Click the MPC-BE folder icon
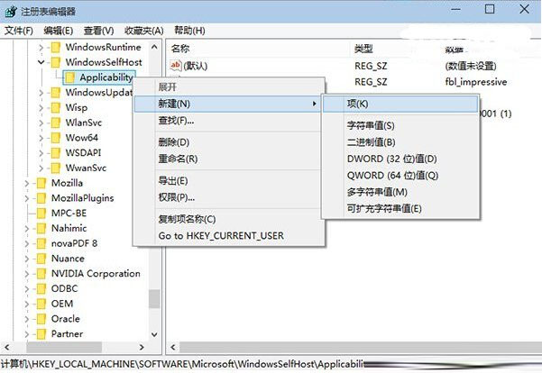The image size is (542, 373). (x=41, y=213)
